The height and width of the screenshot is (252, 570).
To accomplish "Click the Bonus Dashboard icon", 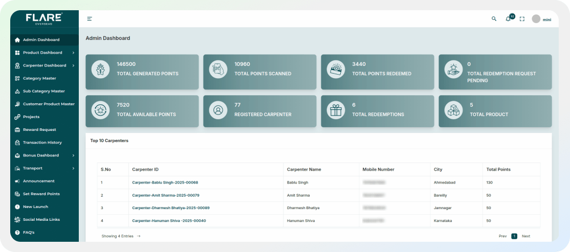I will (x=17, y=155).
